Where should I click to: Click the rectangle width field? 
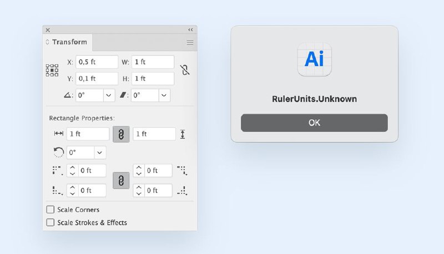pos(88,134)
